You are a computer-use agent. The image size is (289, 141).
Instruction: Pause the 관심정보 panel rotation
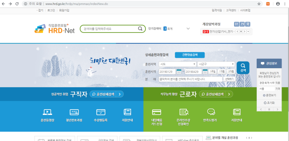[269, 109]
